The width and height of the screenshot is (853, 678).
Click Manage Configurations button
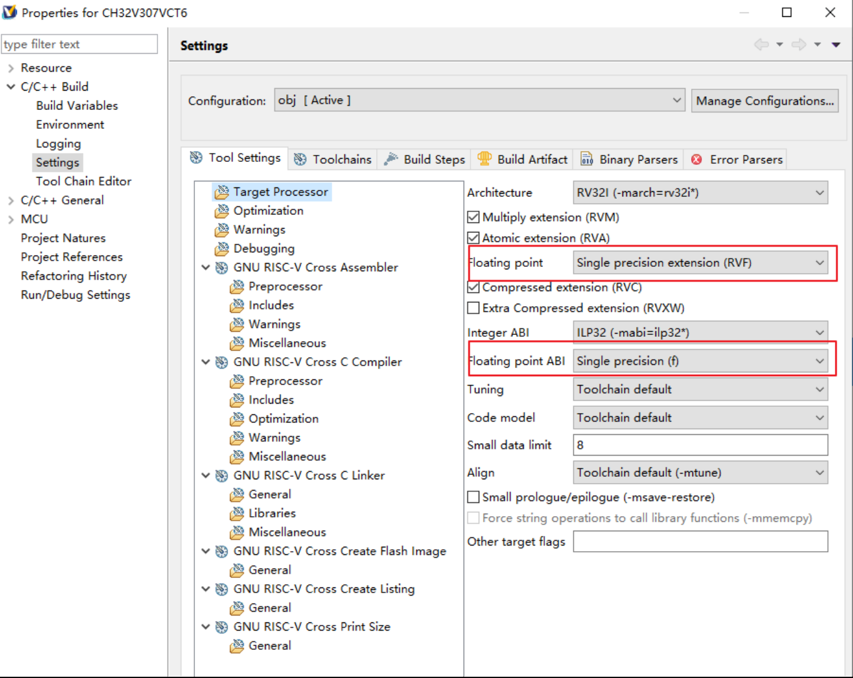[x=765, y=101]
